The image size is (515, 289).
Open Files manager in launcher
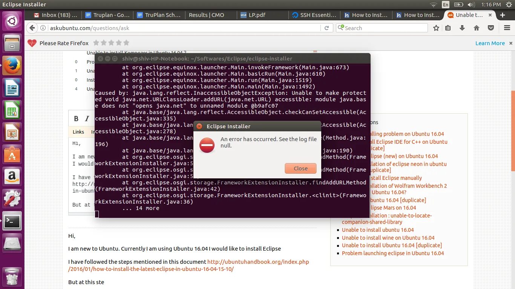click(x=12, y=43)
